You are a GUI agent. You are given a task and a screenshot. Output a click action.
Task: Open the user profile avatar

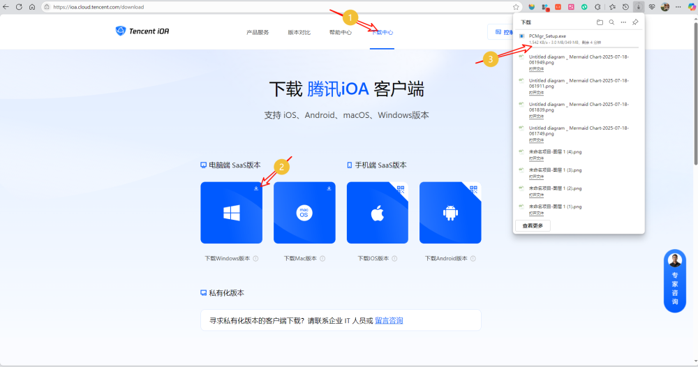point(665,7)
